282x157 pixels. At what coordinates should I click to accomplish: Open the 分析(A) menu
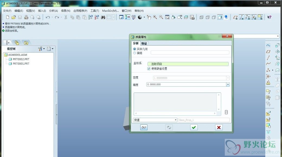point(54,11)
